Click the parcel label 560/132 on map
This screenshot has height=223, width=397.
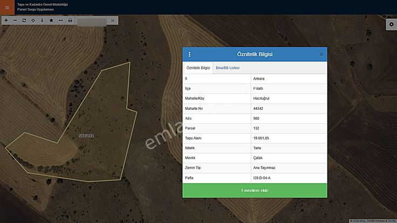click(86, 136)
